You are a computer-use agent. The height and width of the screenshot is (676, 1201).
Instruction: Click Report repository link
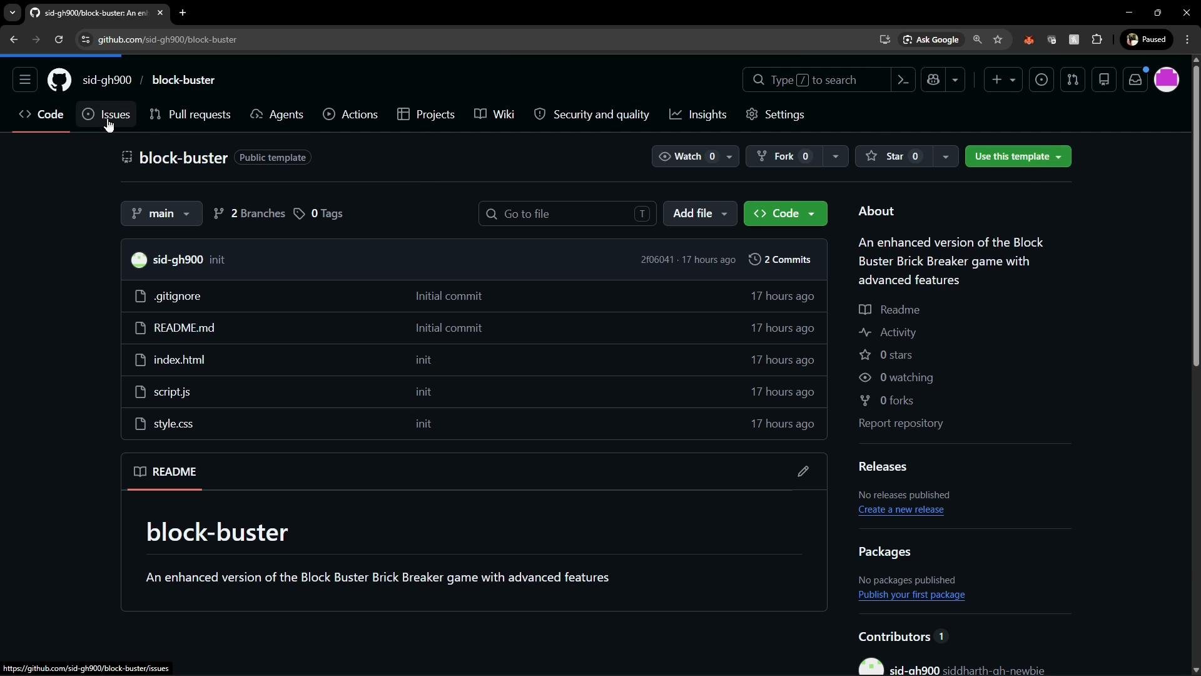901,423
